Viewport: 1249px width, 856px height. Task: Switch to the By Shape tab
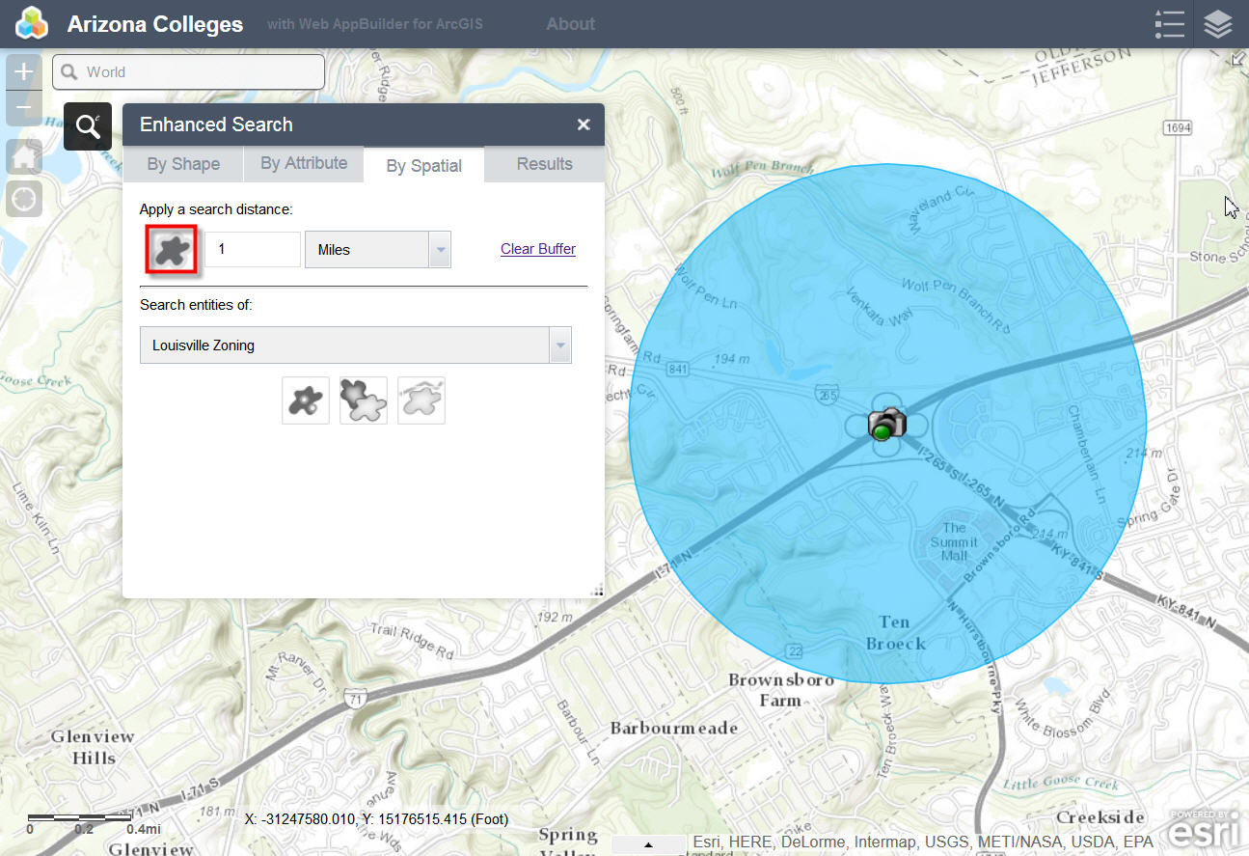click(x=183, y=164)
